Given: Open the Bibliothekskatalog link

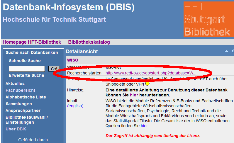Looking at the screenshot, I should [x=89, y=42].
